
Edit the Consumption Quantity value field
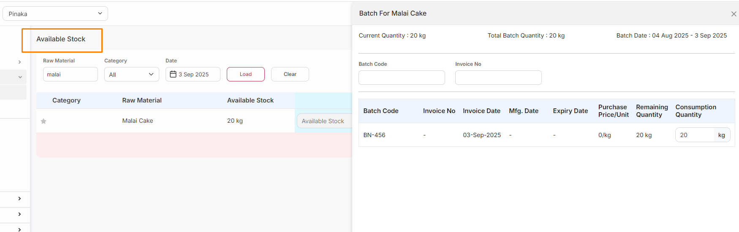[694, 135]
